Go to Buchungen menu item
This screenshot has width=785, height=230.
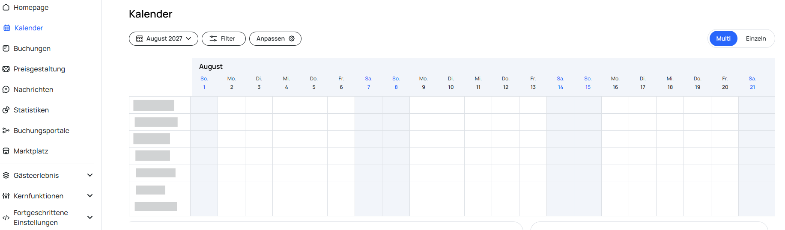[32, 48]
